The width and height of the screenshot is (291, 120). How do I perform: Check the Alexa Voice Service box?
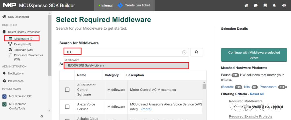click(67, 107)
